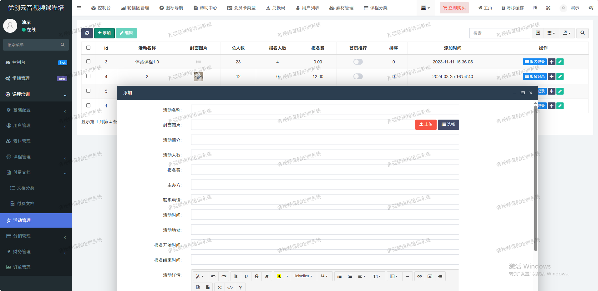Image resolution: width=598 pixels, height=291 pixels.
Task: Click the Bold icon in the editor toolbar
Action: pyautogui.click(x=236, y=276)
